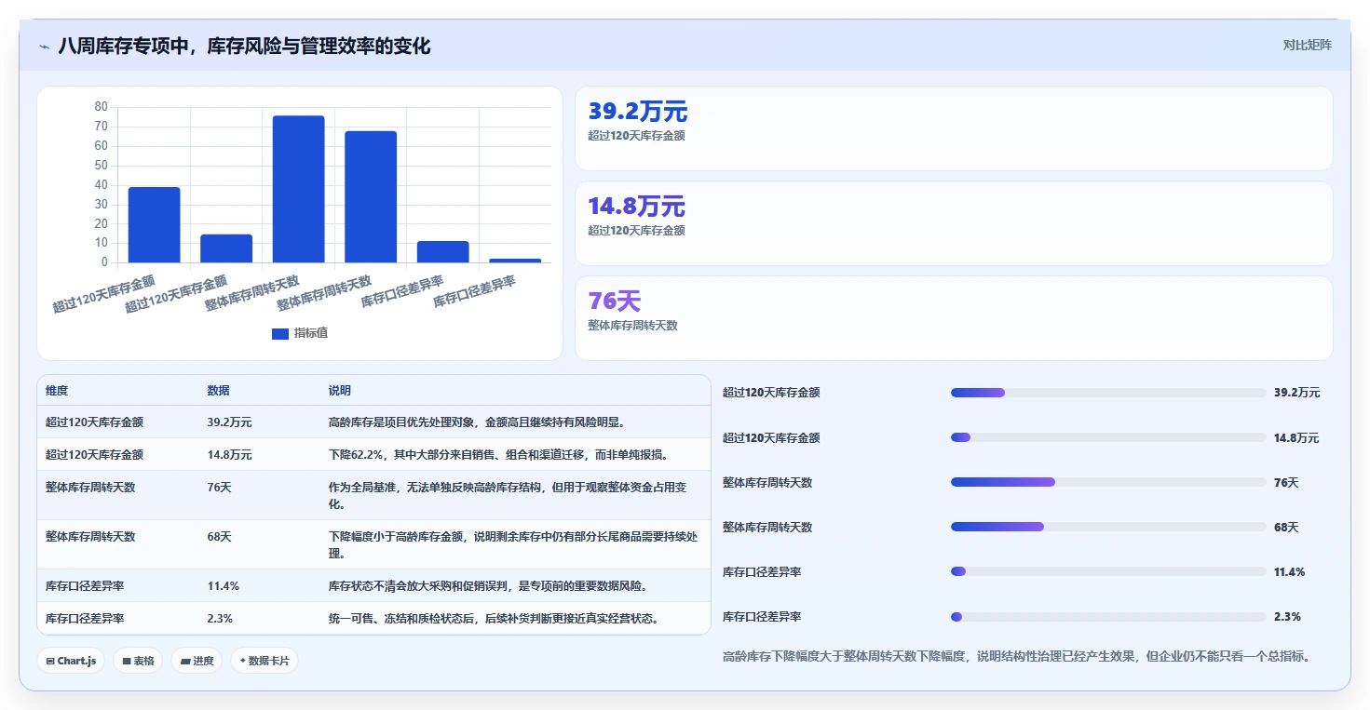Click the pulse icon beside the page title
Viewport: 1370px width, 710px height.
click(45, 47)
